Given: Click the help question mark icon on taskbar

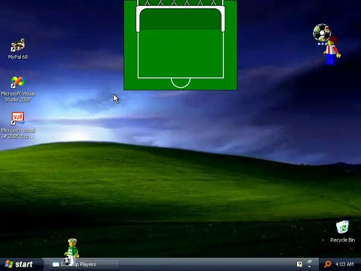Looking at the screenshot, I should pos(299,264).
